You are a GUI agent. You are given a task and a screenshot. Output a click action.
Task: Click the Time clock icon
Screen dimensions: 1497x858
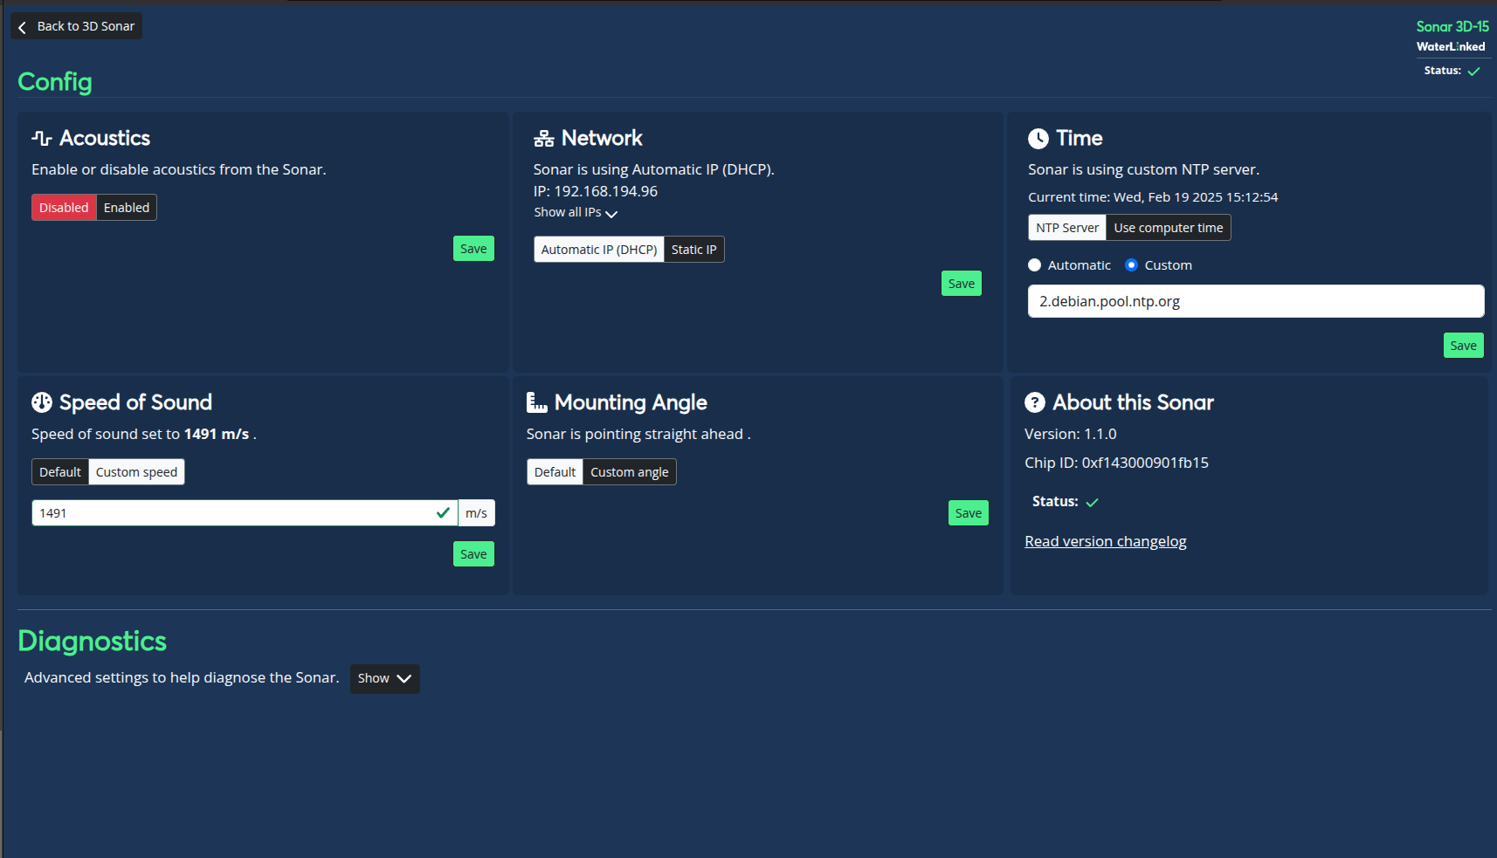pos(1038,138)
